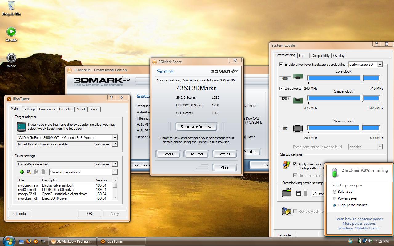Expand the Global driver settings dropdown

coord(115,172)
